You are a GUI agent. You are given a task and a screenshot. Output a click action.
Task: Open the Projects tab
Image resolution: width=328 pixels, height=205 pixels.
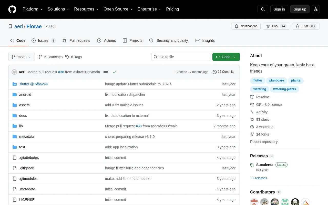click(x=132, y=40)
